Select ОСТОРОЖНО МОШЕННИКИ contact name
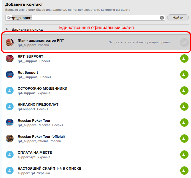The image size is (191, 178). click(x=42, y=89)
